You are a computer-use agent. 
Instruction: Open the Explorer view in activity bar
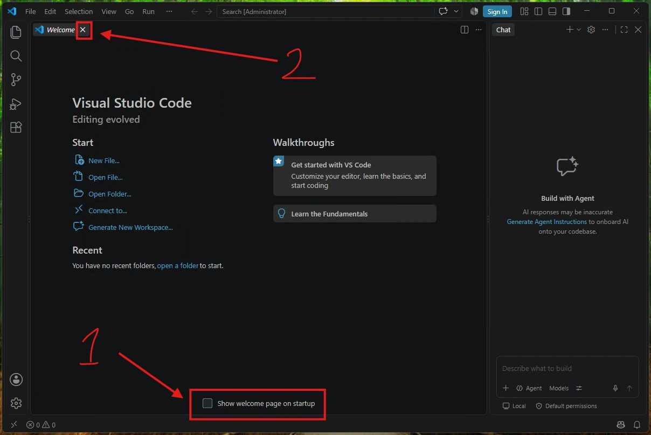pos(16,32)
